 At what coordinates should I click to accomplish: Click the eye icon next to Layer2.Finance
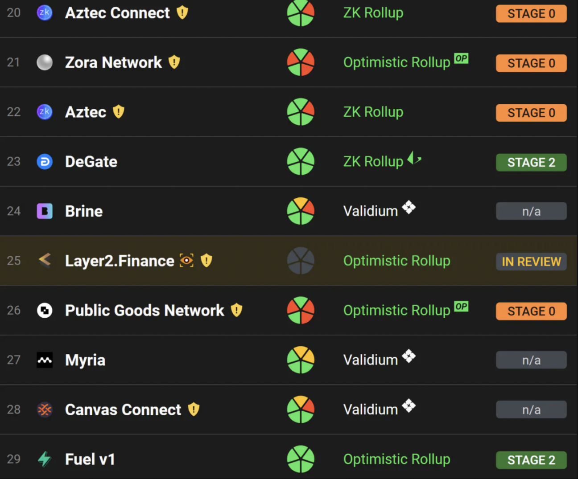(x=186, y=260)
